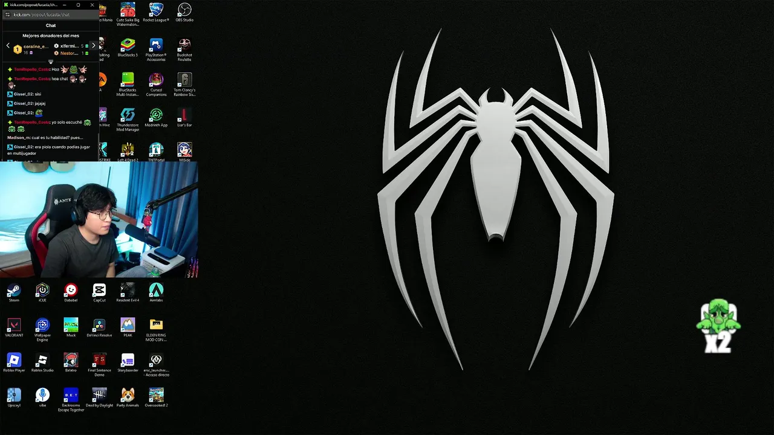Select donor xlfermi... in the leaderboard
Image resolution: width=774 pixels, height=435 pixels.
click(69, 46)
